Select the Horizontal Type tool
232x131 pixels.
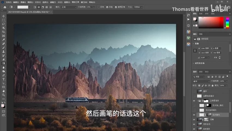4,79
